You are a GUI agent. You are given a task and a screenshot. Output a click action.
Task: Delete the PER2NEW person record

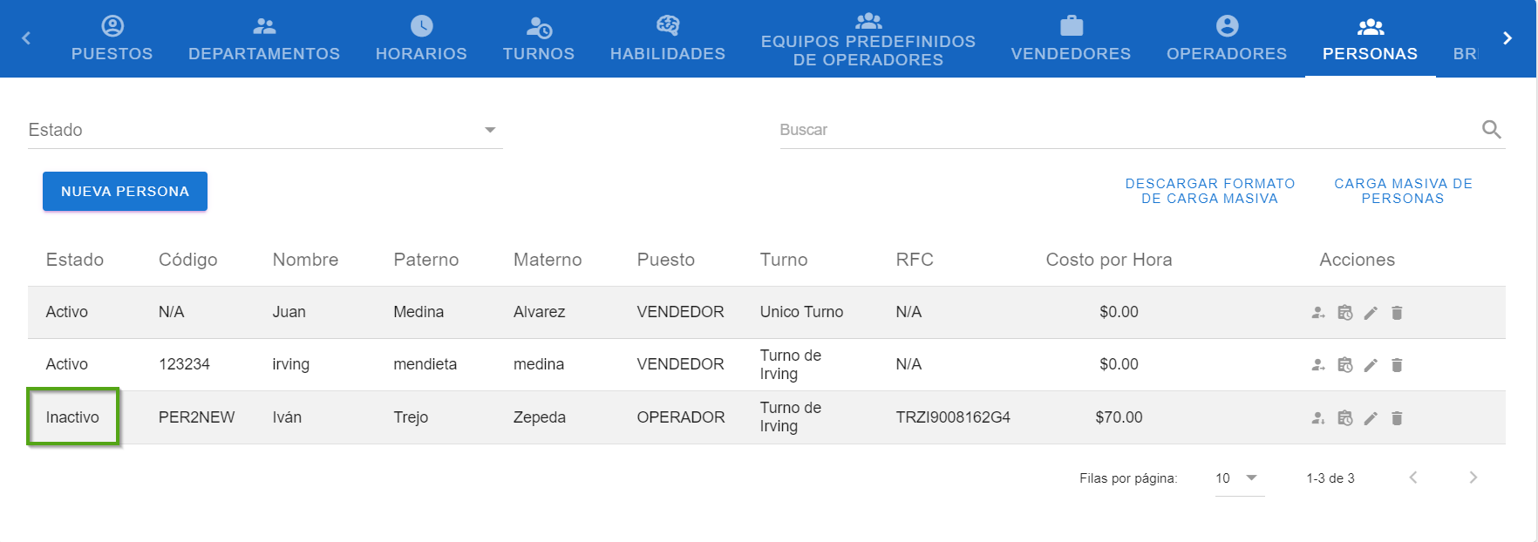coord(1397,418)
